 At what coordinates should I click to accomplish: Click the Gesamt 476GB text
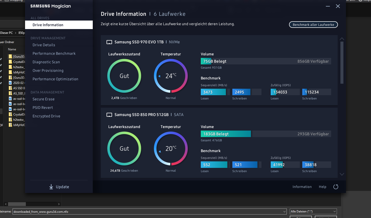coord(211,140)
